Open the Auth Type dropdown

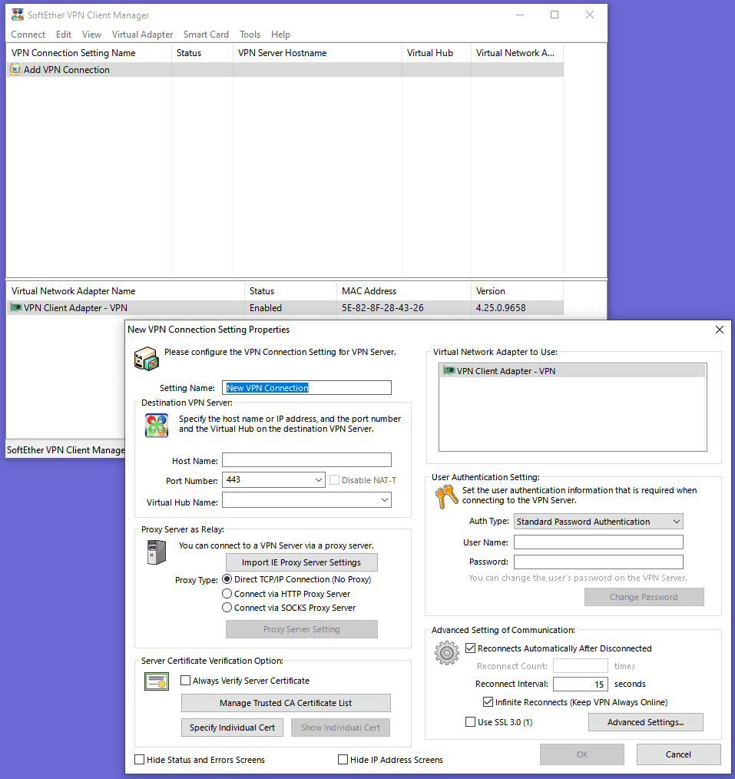coord(676,522)
